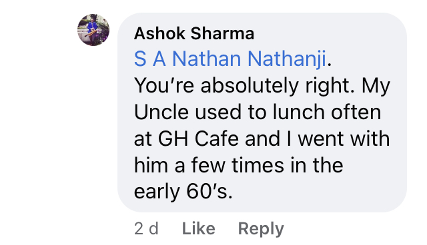The height and width of the screenshot is (245, 427).
Task: Click the word "Sharma" in author name
Action: [222, 33]
